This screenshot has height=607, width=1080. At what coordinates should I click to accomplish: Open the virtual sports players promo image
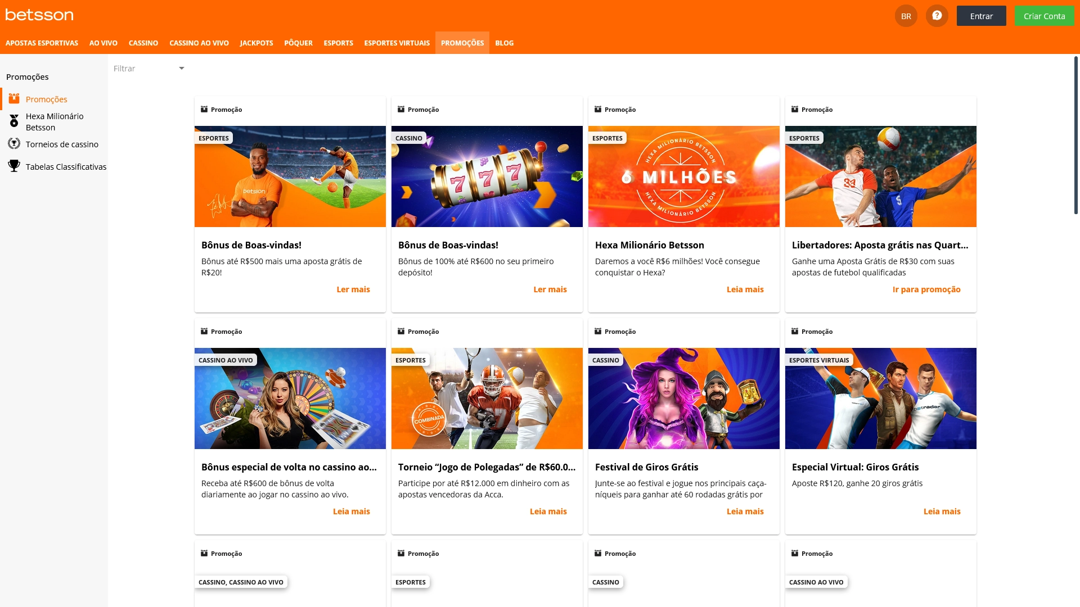click(881, 398)
